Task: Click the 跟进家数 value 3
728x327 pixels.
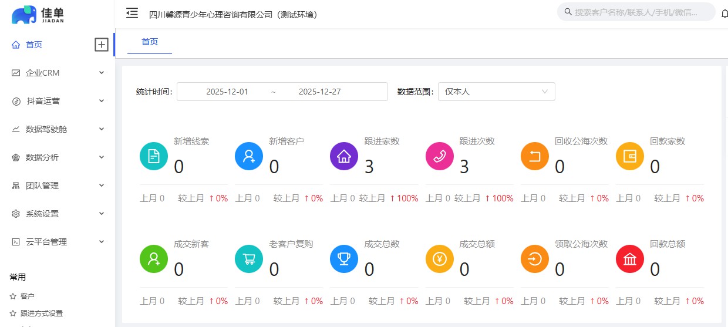Action: 369,167
